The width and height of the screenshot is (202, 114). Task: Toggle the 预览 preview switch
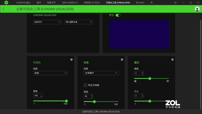(118, 15)
